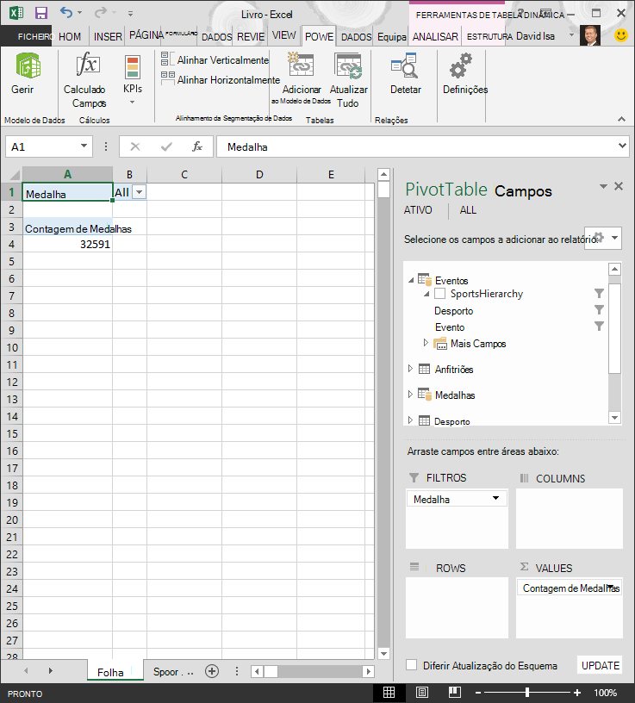Open the PivotTable pane options arrow

[x=604, y=186]
